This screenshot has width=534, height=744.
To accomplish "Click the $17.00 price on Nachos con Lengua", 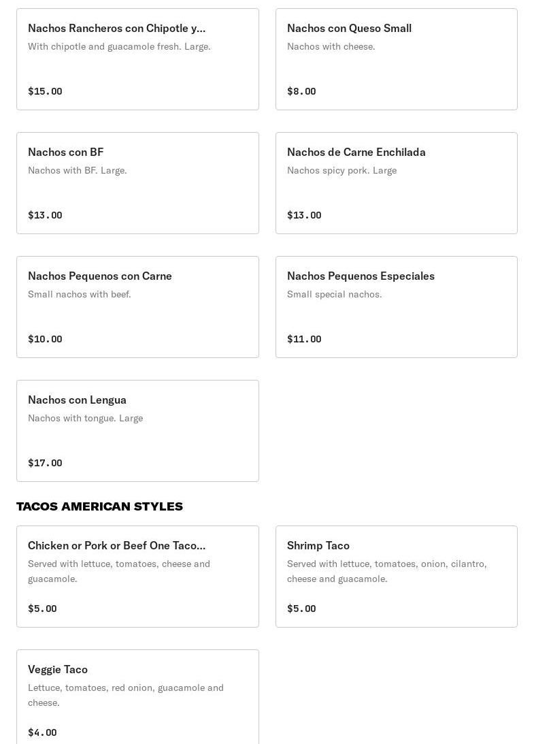I will click(x=45, y=463).
